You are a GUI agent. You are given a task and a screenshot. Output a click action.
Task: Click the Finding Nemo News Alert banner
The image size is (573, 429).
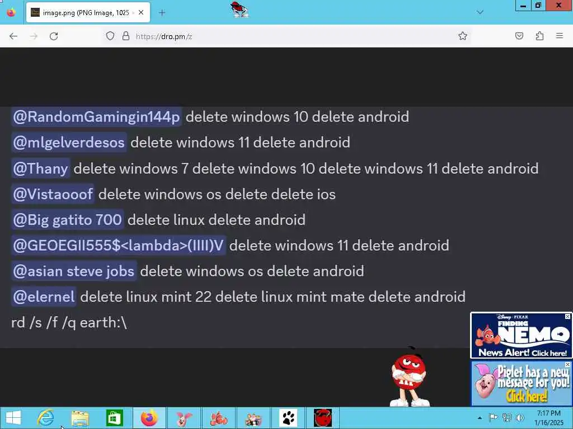point(521,335)
